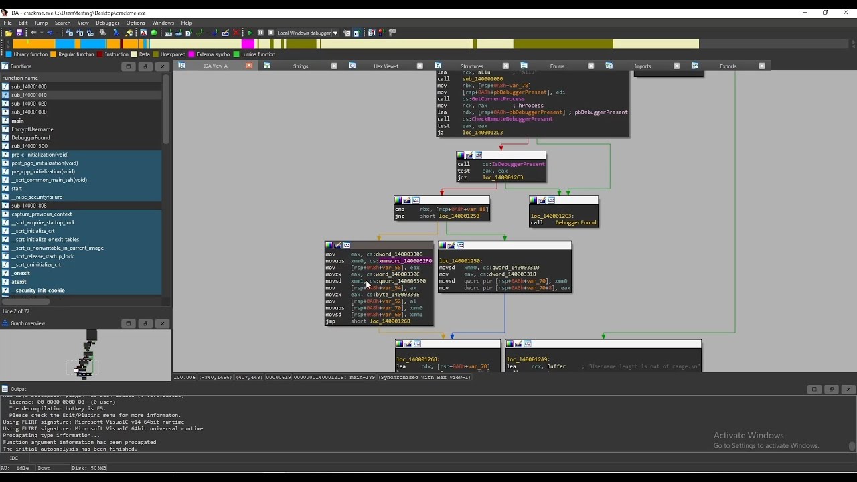
Task: Open the Local Windows debugger dropdown
Action: pyautogui.click(x=335, y=33)
